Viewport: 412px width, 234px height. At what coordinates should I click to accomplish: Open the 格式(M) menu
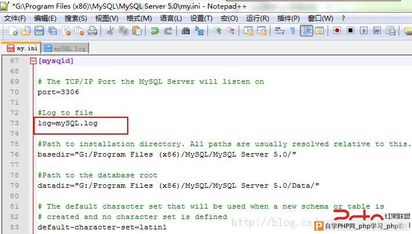[139, 18]
